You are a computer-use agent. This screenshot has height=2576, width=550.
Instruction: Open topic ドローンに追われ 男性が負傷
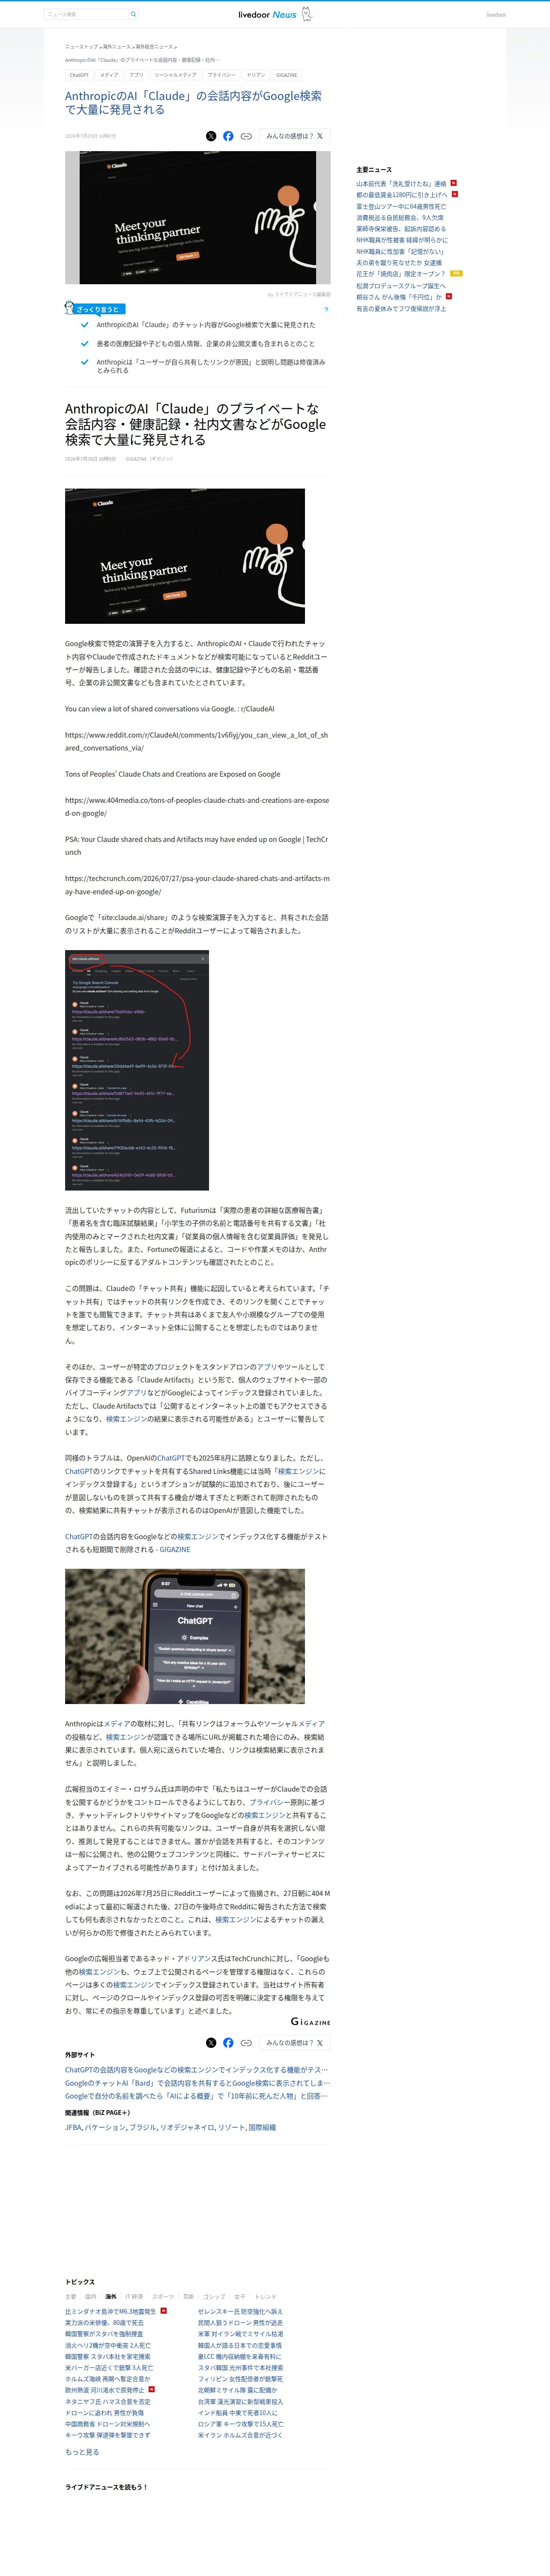pos(105,2412)
